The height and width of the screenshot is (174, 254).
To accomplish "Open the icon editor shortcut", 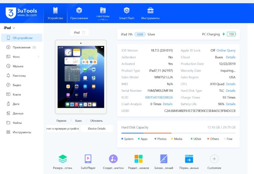I will 138,159.
